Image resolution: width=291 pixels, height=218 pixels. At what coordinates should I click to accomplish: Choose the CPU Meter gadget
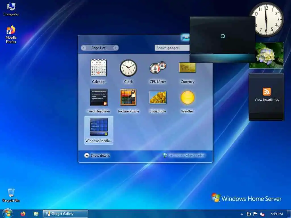pyautogui.click(x=158, y=68)
